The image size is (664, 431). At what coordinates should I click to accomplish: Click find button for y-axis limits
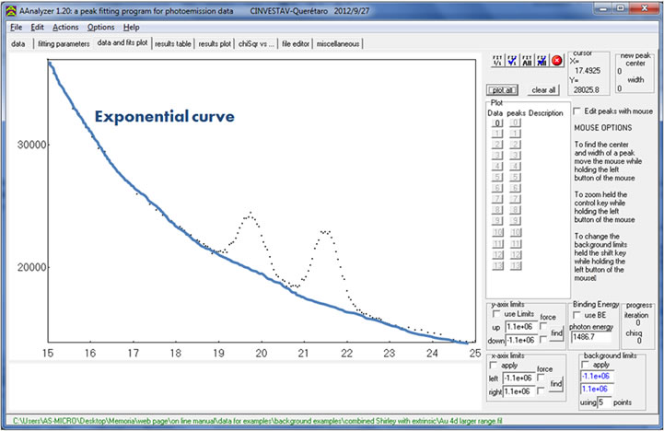tap(556, 333)
